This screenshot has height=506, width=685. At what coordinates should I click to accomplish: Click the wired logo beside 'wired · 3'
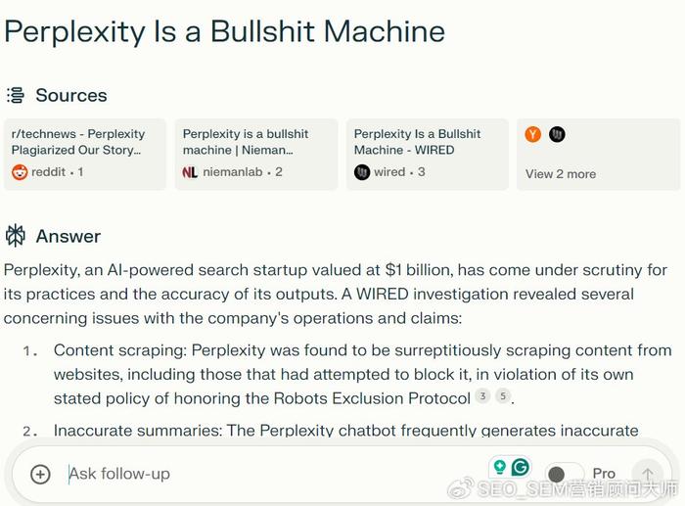[362, 172]
